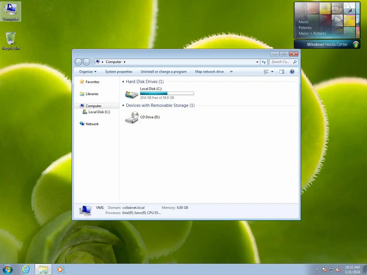
Task: Go forward with the Explorer Forward arrow
Action: click(86, 62)
